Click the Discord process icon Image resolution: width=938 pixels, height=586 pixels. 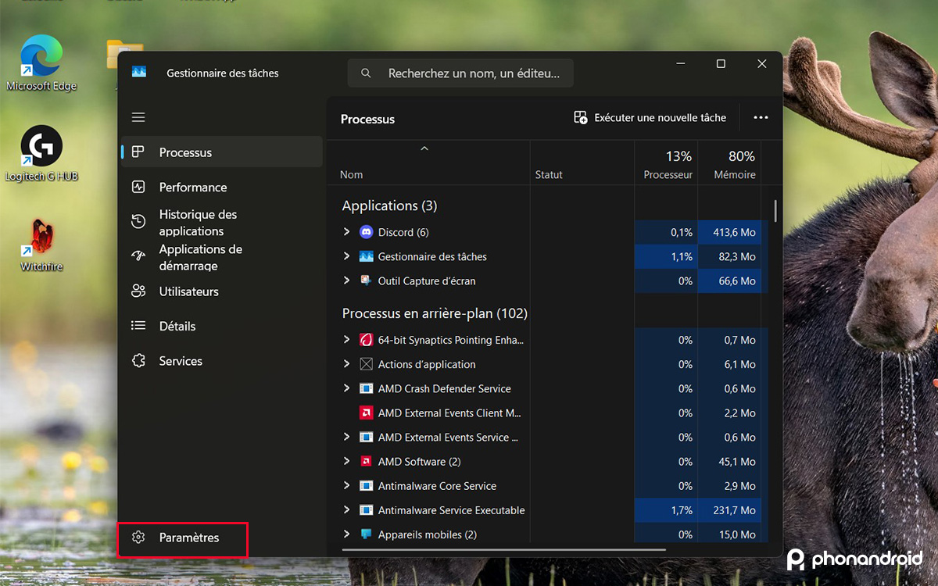[x=366, y=232]
